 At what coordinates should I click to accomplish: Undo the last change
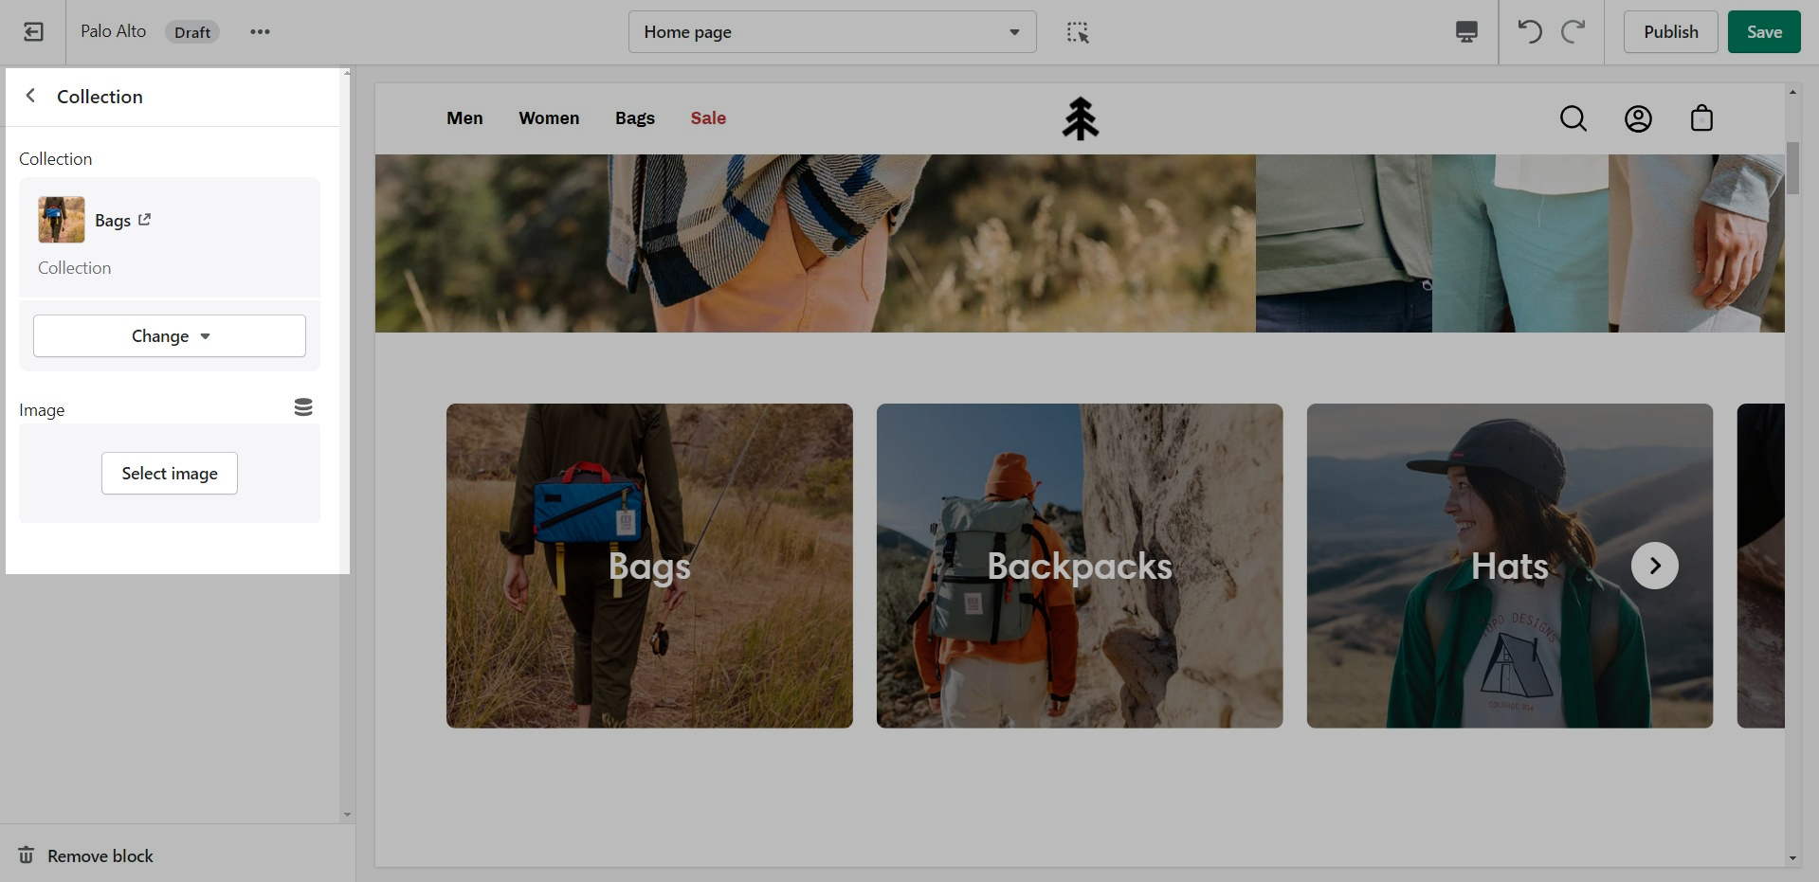tap(1529, 32)
